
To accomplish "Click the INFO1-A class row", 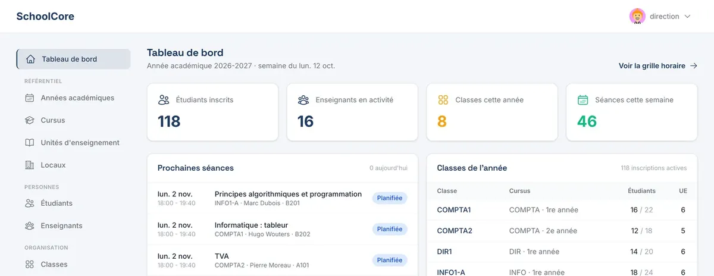I will (562, 271).
